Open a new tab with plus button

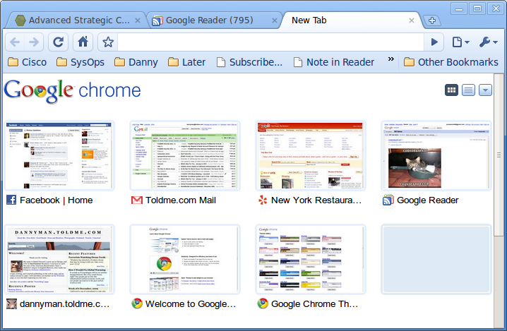point(433,20)
